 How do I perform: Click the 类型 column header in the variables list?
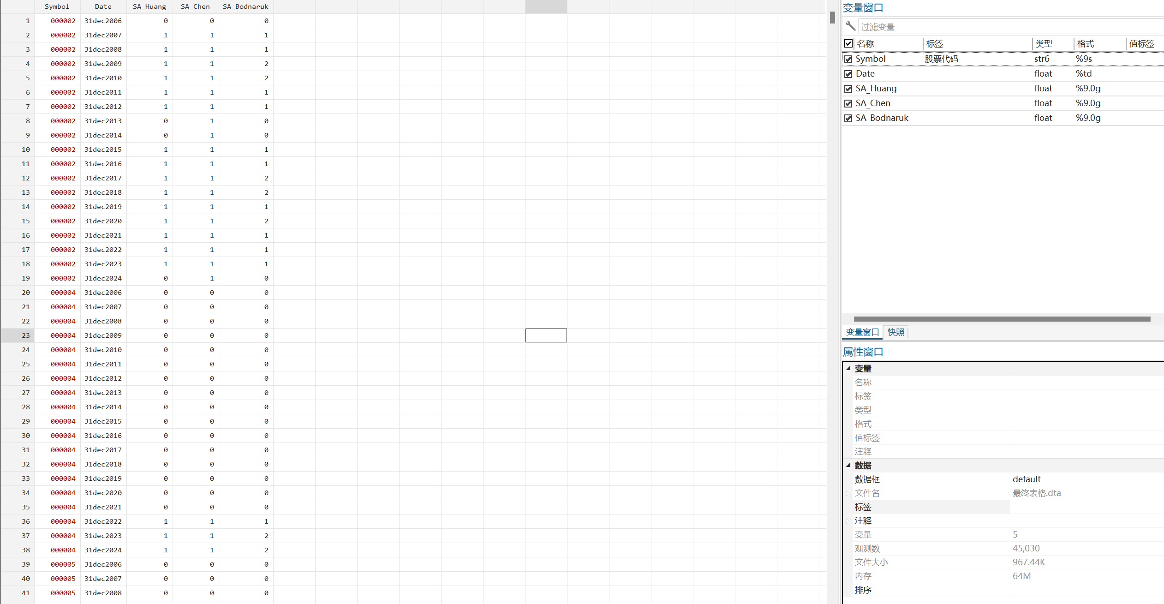point(1044,44)
